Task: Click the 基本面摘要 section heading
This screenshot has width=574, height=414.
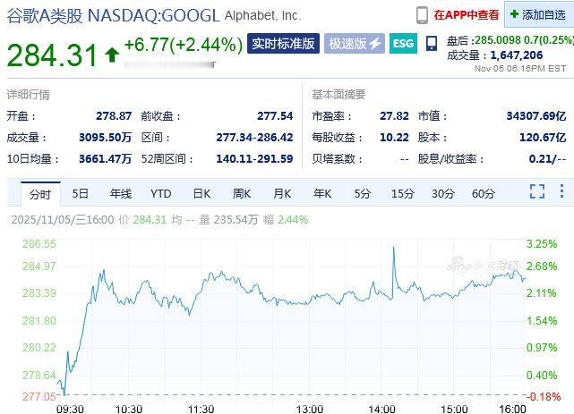Action: pos(338,95)
